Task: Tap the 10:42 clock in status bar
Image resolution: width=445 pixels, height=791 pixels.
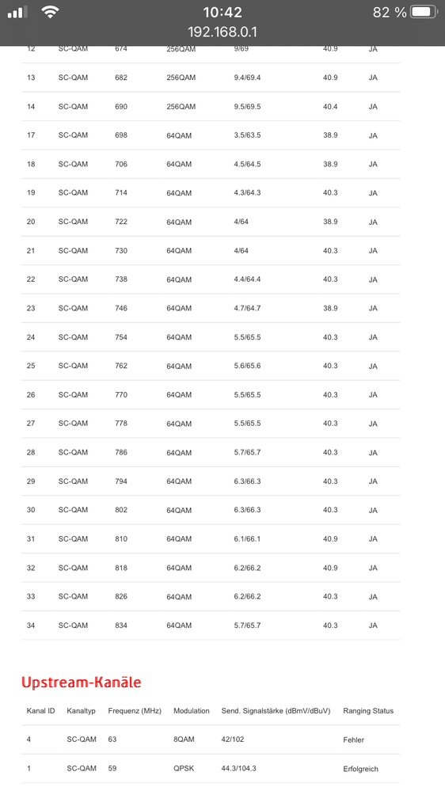Action: click(222, 12)
